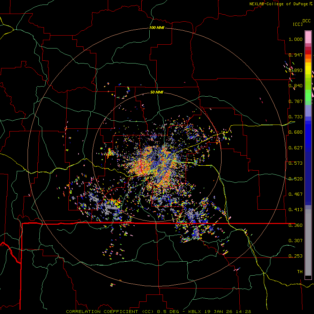The image size is (314, 314).
Task: Select the 0.307 scale value
Action: (296, 241)
